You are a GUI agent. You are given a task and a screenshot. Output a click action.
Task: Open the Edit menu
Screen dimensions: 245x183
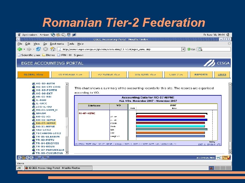point(28,44)
